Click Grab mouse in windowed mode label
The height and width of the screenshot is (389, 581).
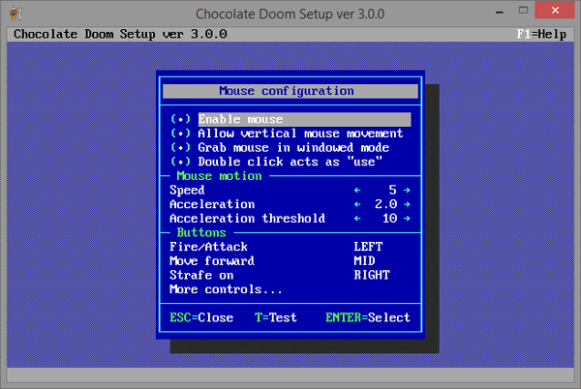pyautogui.click(x=293, y=148)
